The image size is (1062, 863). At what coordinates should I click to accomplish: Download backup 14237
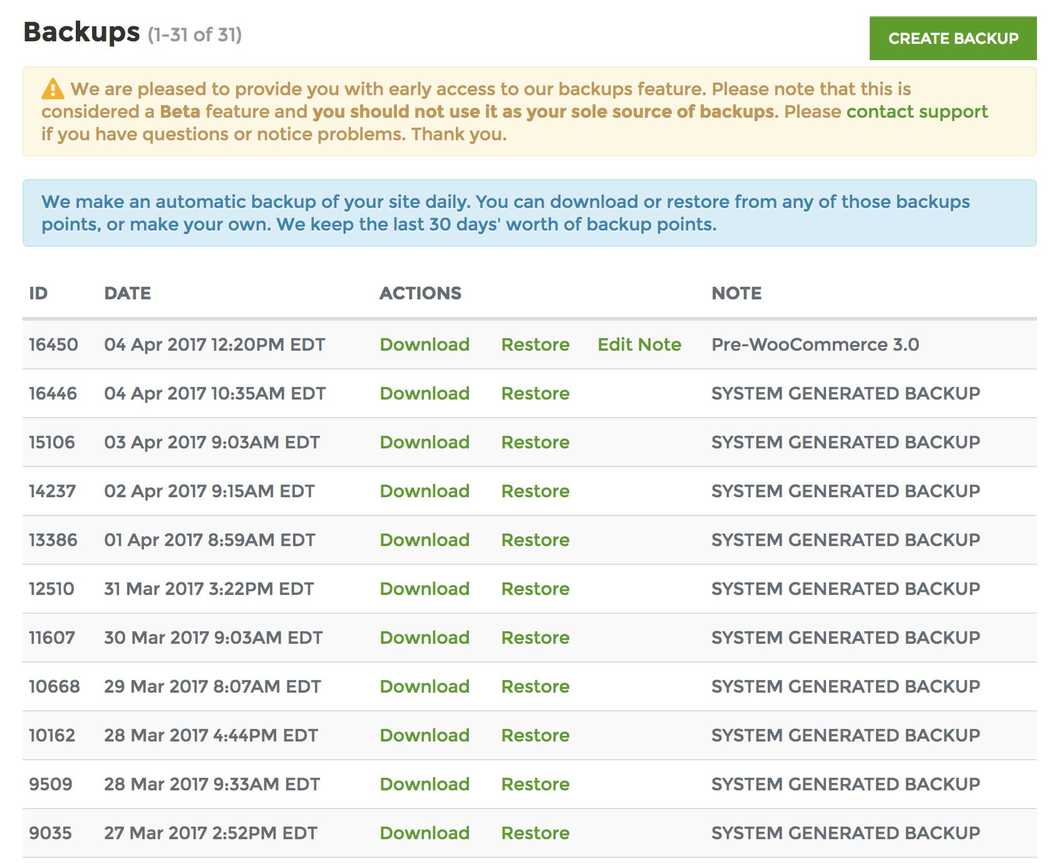tap(425, 491)
